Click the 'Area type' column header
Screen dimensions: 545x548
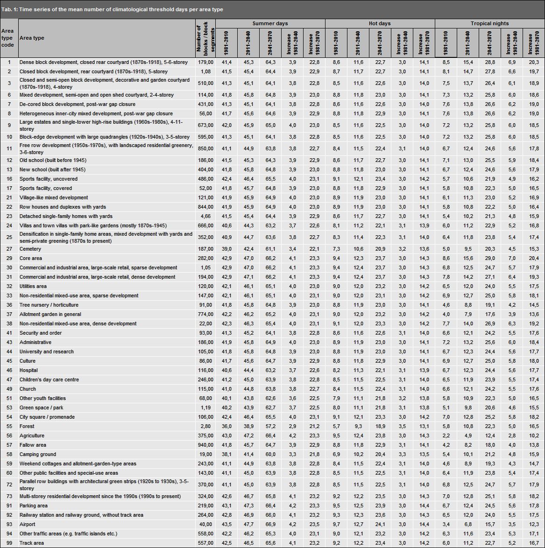32,38
